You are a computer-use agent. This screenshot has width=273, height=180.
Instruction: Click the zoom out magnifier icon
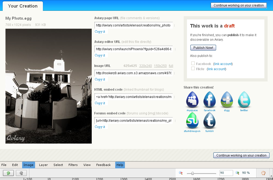181,173
